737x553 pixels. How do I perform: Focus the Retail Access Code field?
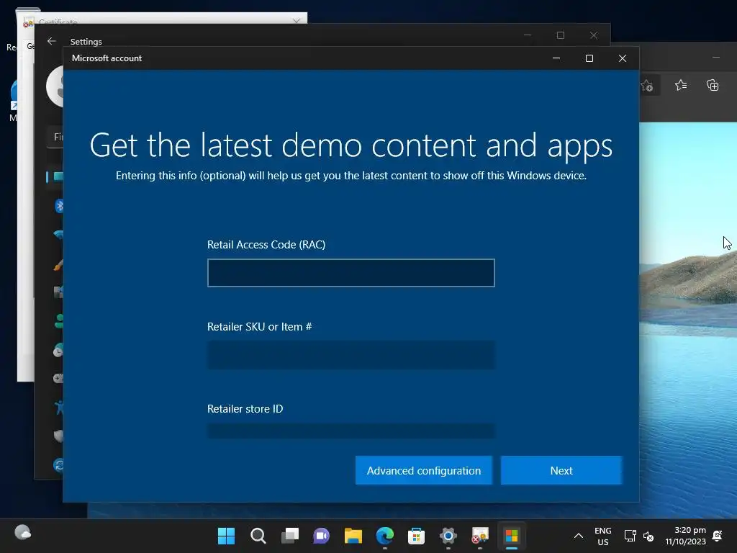(x=351, y=273)
